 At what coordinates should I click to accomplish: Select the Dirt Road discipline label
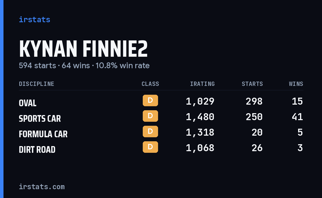[x=37, y=150]
